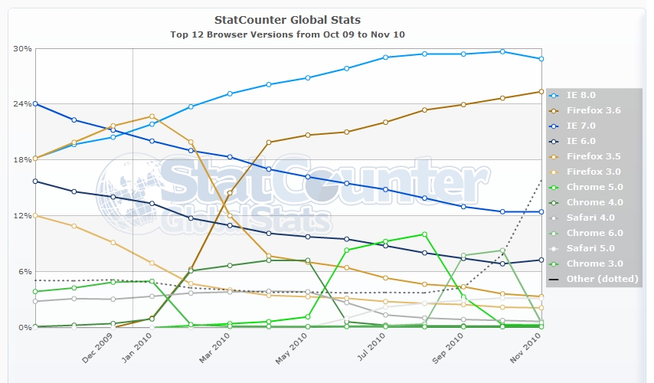The width and height of the screenshot is (654, 383).
Task: Click the Chrome 5.0 legend marker icon
Action: (x=554, y=187)
